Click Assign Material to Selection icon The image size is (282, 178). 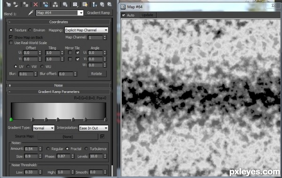[26, 4]
